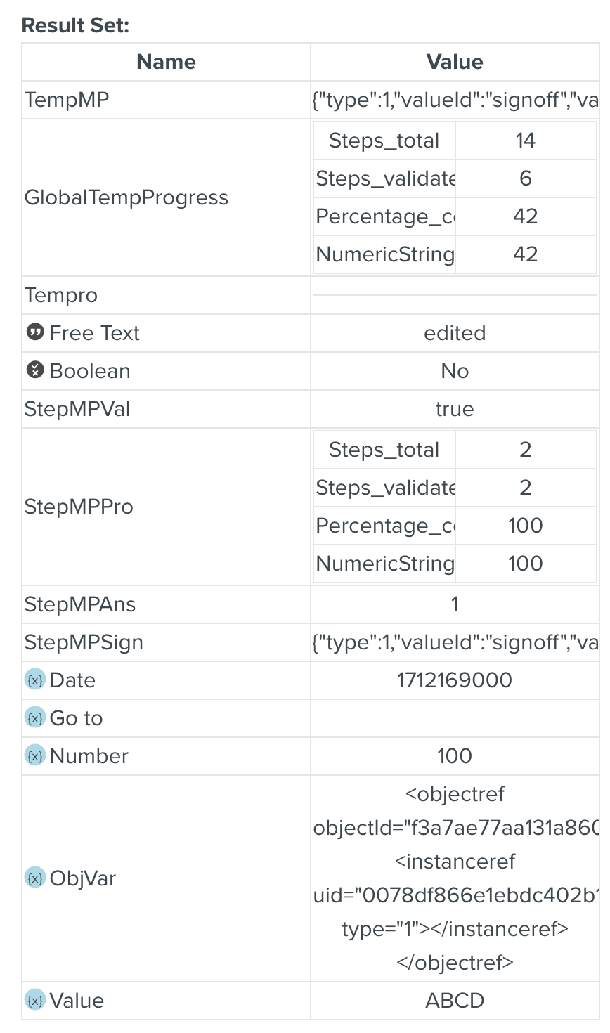Click the Free Text value edited
This screenshot has width=610, height=1033.
coord(455,333)
